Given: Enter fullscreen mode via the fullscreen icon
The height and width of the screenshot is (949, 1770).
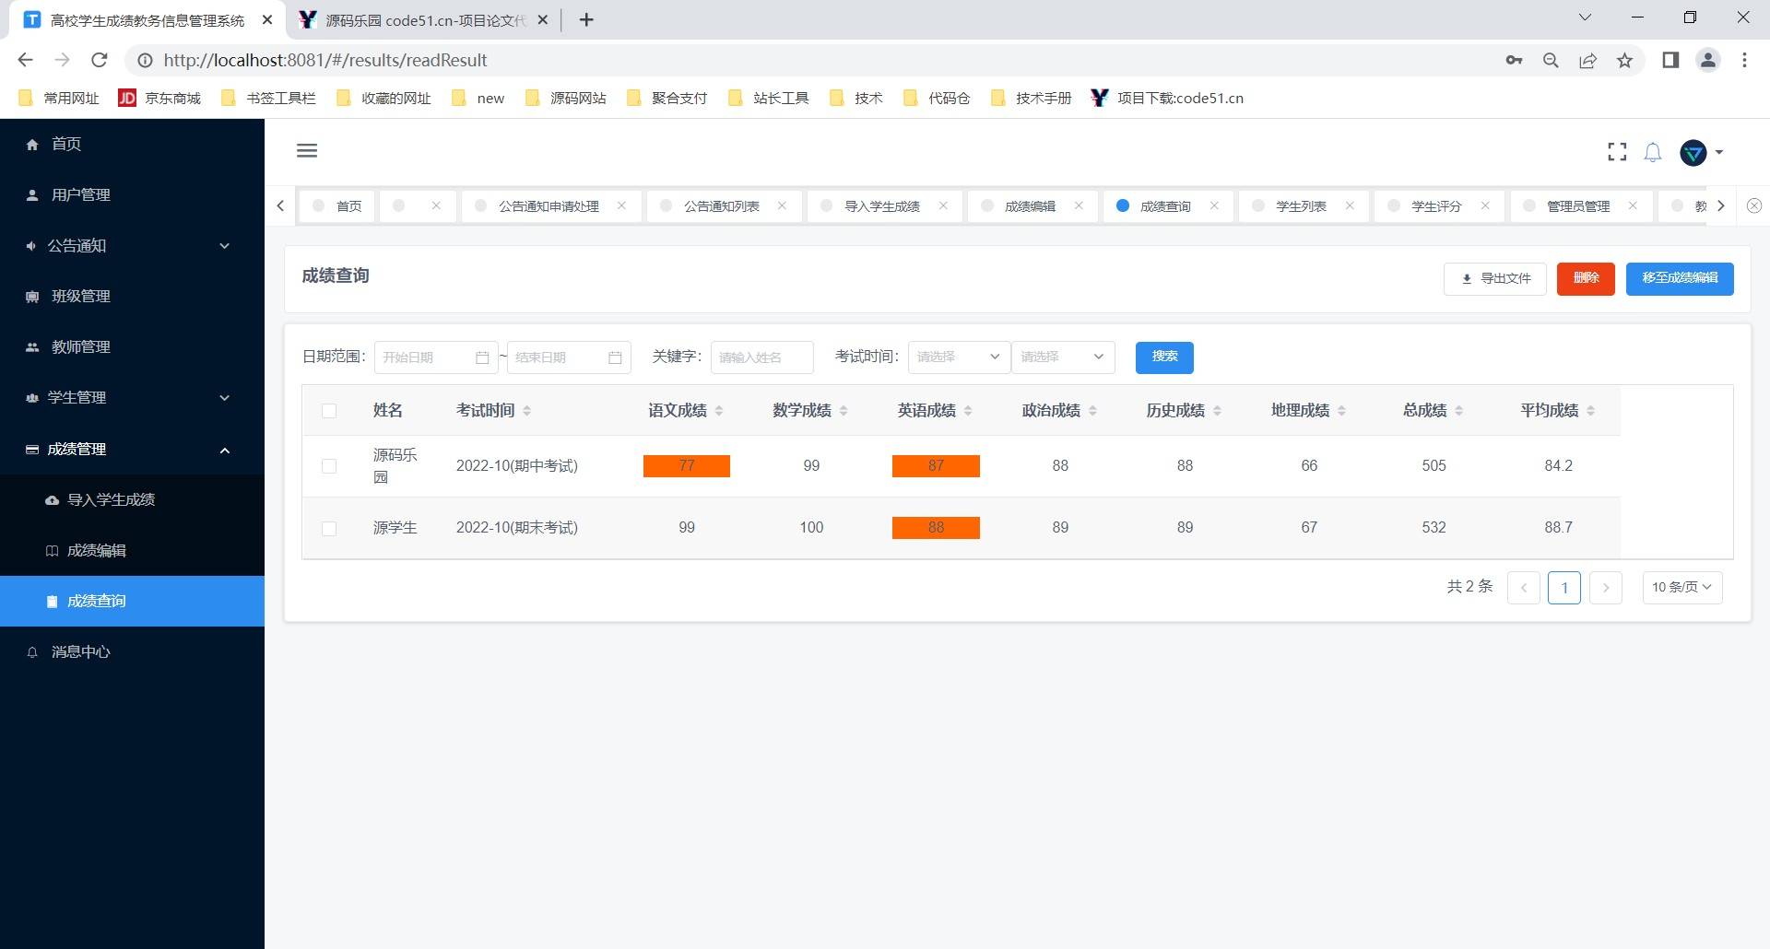Looking at the screenshot, I should [1617, 152].
